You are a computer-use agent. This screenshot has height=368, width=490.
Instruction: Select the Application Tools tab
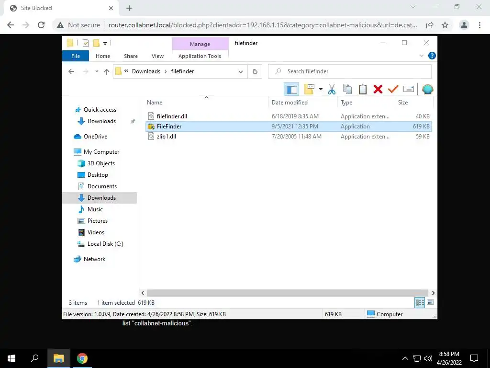[x=200, y=56]
